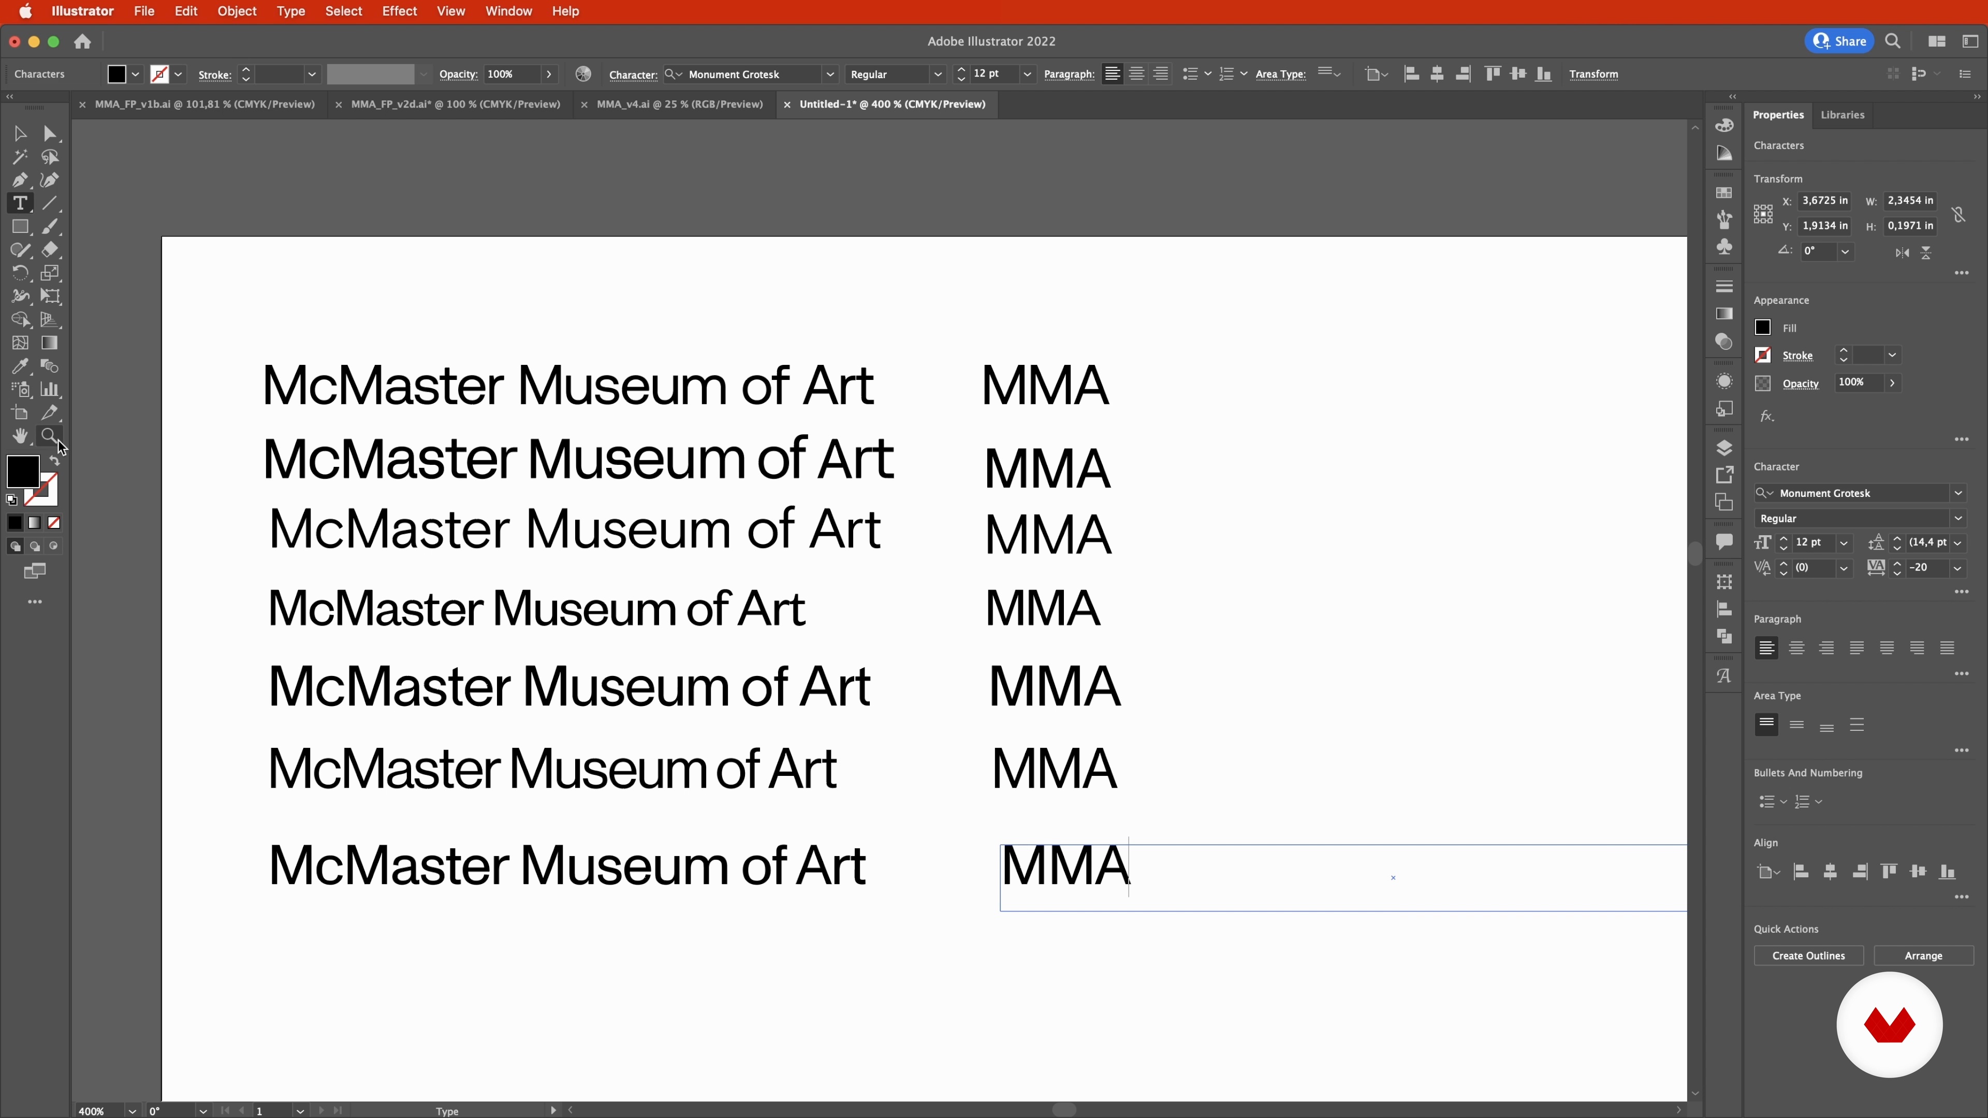This screenshot has height=1118, width=1988.
Task: Select the Hand tool
Action: point(20,437)
